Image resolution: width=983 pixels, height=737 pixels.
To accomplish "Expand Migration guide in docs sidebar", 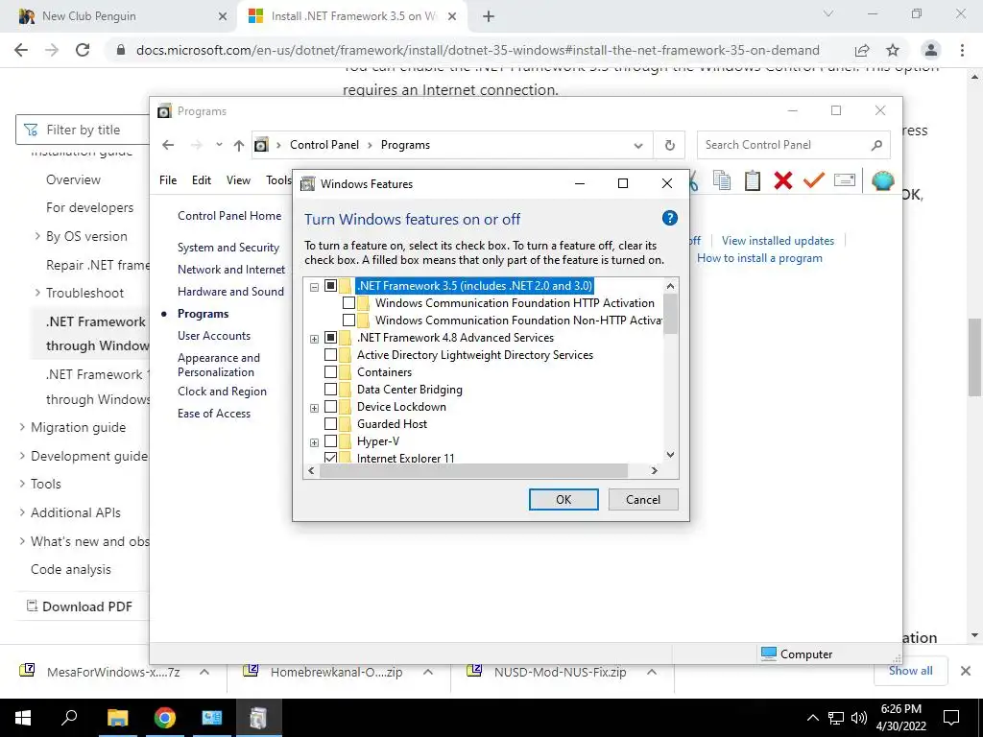I will click(x=22, y=427).
